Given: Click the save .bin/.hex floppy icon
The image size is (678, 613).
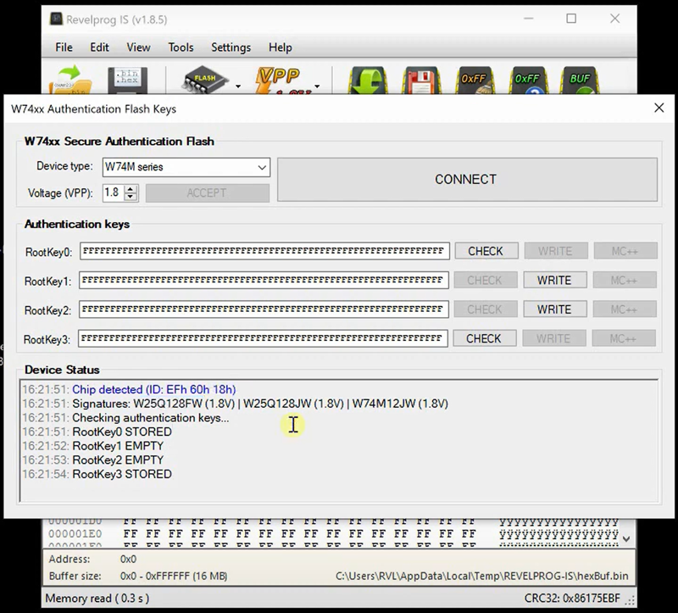Looking at the screenshot, I should pyautogui.click(x=128, y=81).
